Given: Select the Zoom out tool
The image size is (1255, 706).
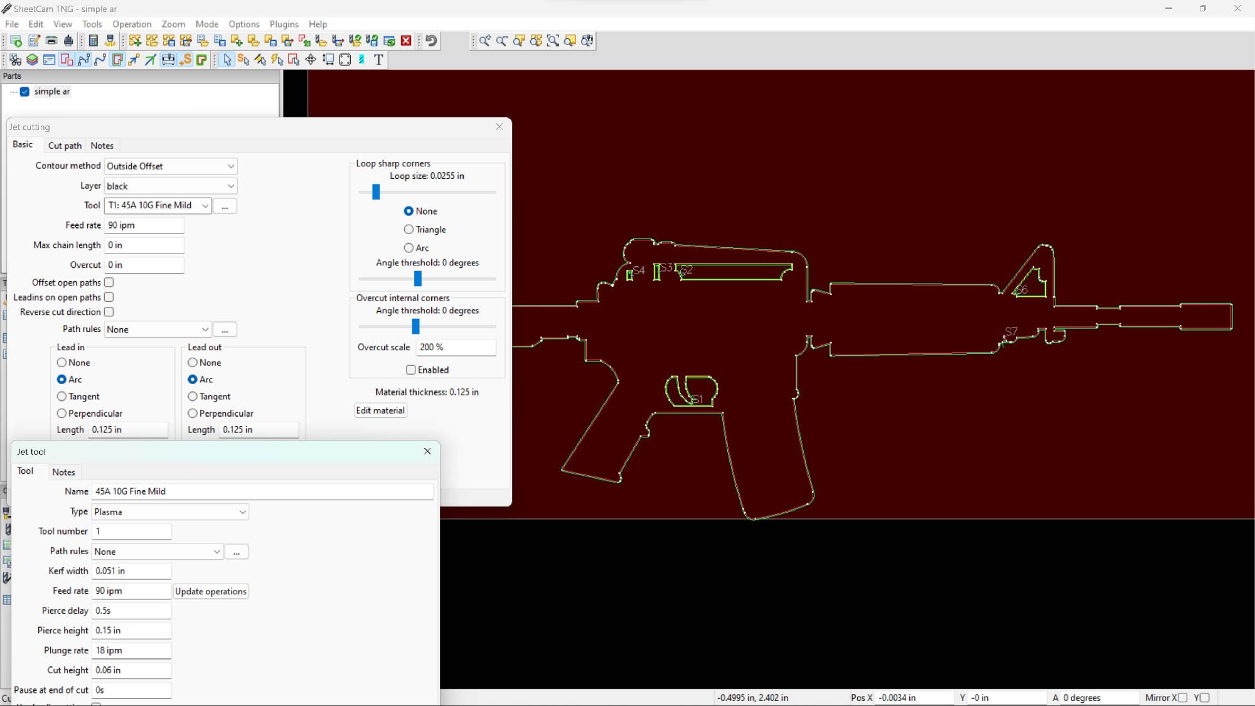Looking at the screenshot, I should 502,41.
